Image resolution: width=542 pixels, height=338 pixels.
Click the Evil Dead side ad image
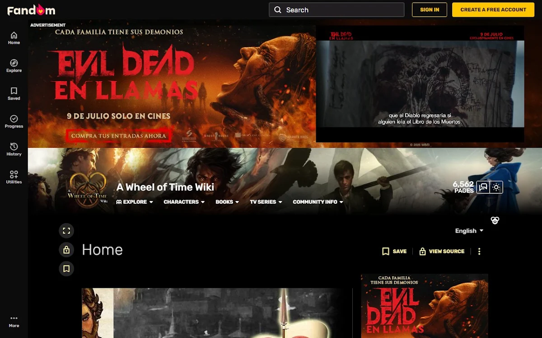tap(425, 306)
